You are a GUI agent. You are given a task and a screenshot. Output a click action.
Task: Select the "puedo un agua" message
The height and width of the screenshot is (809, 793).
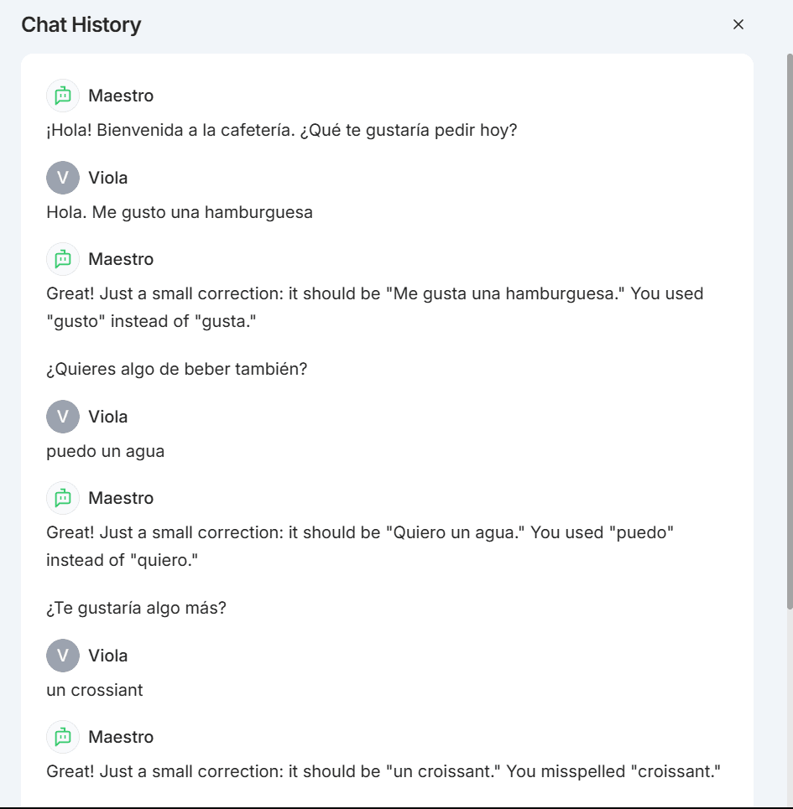tap(106, 451)
